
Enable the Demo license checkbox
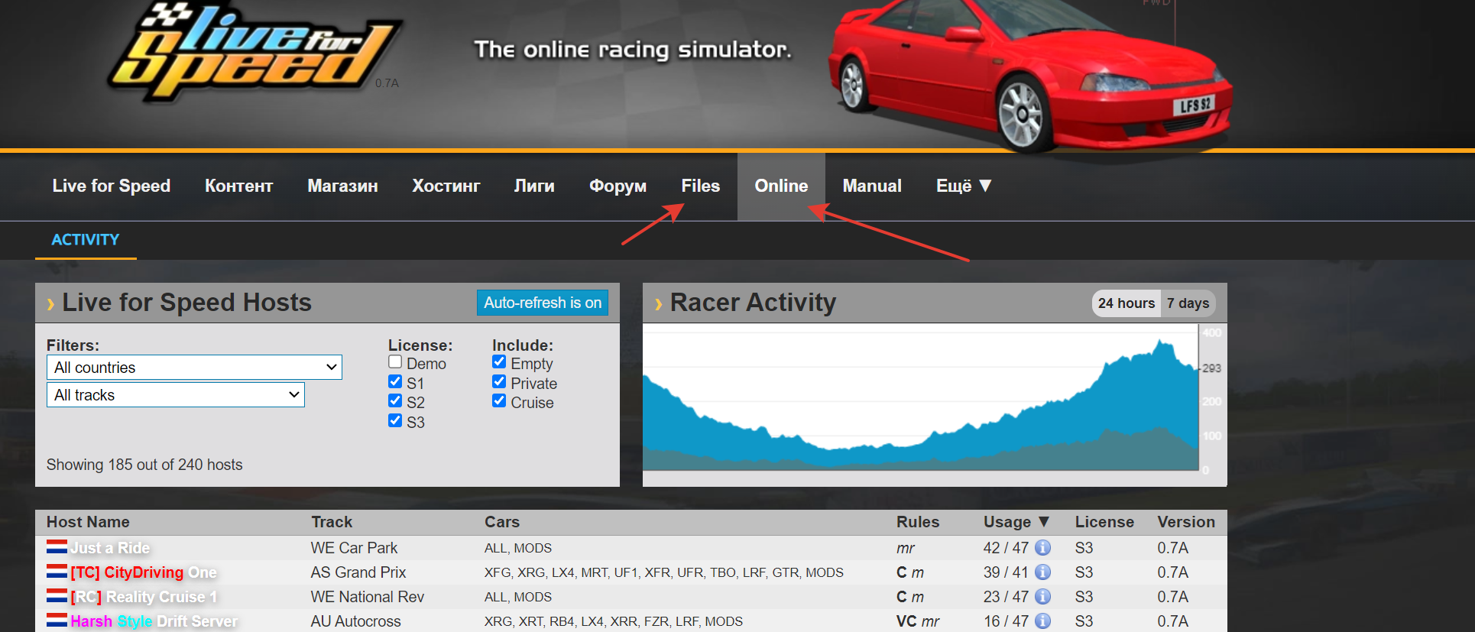click(395, 362)
